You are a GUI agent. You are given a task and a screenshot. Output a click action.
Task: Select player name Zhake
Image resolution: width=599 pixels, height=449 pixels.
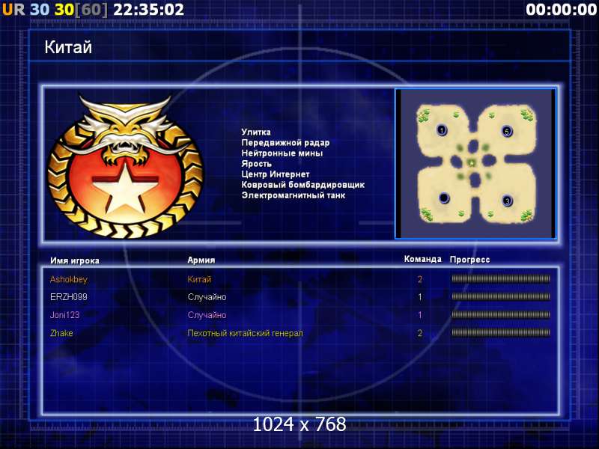click(61, 333)
